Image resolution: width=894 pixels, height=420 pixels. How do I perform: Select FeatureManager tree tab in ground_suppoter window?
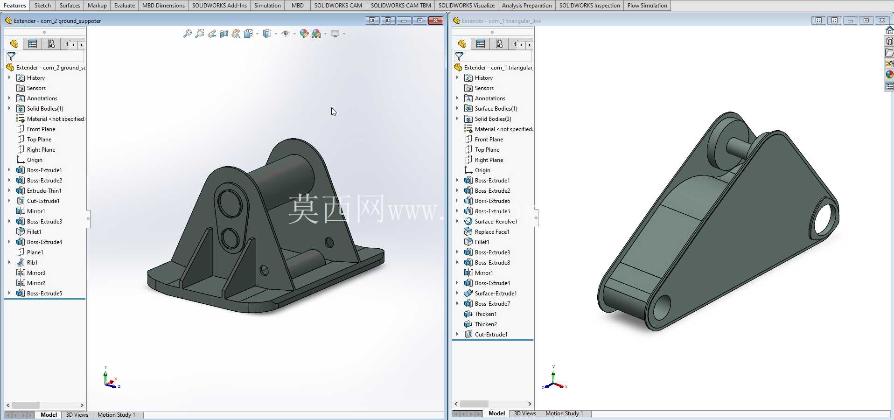pos(14,44)
